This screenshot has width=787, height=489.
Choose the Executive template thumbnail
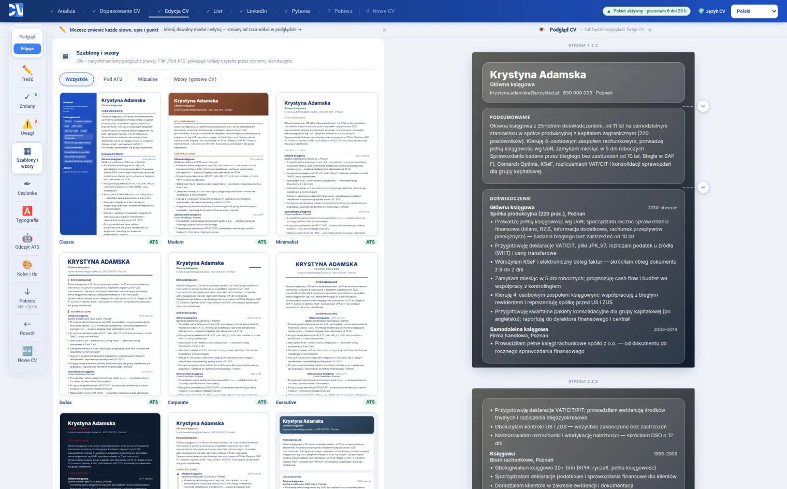coord(327,324)
